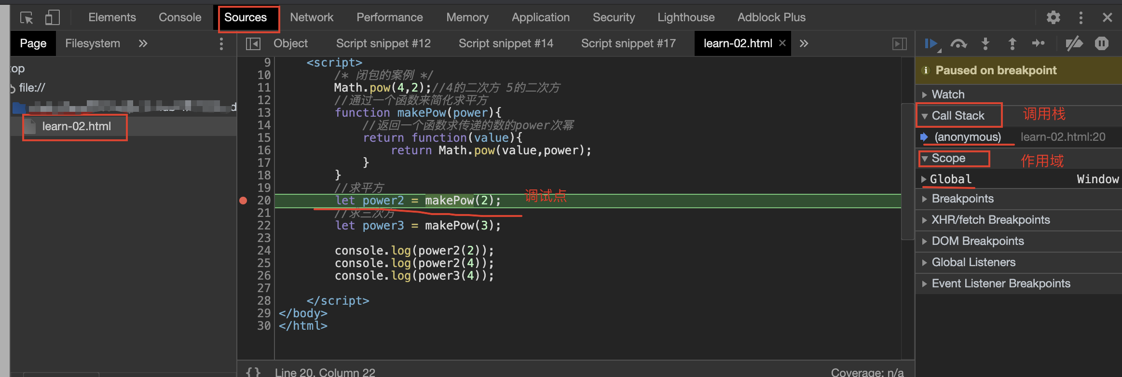The width and height of the screenshot is (1122, 377).
Task: Click the 'Line 20, Column 22' status text
Action: pos(325,372)
